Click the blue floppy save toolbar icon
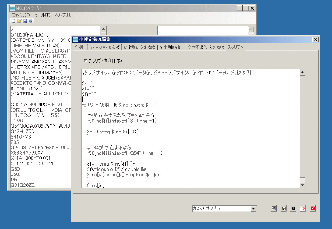332x229 pixels. coord(25,21)
